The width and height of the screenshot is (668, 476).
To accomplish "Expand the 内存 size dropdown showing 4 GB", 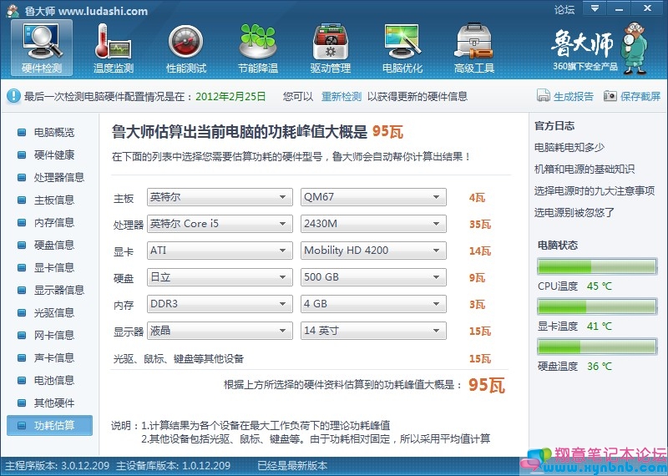I will coord(373,304).
